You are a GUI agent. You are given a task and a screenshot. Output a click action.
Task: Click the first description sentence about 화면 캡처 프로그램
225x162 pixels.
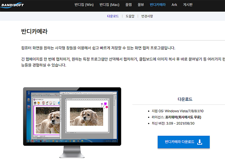pyautogui.click(x=98, y=48)
